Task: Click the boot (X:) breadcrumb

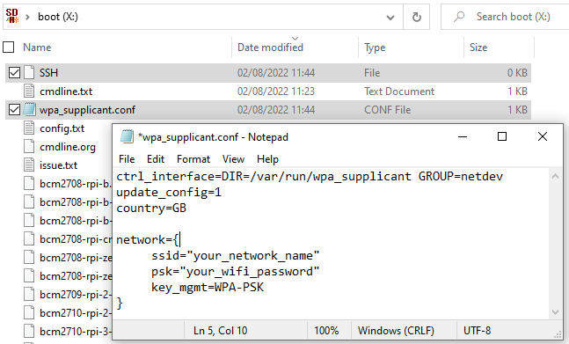Action: [58, 17]
